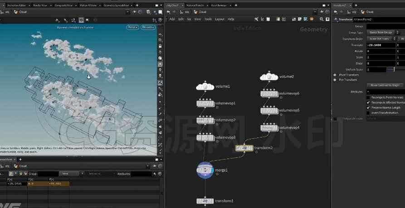Click the pin icon in viewport path bar
This screenshot has height=208, width=405.
point(134,12)
